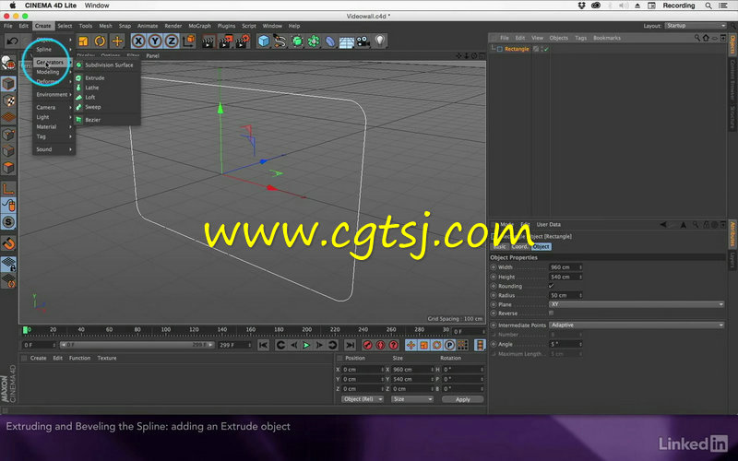
Task: Click Go to End playback button
Action: [350, 345]
